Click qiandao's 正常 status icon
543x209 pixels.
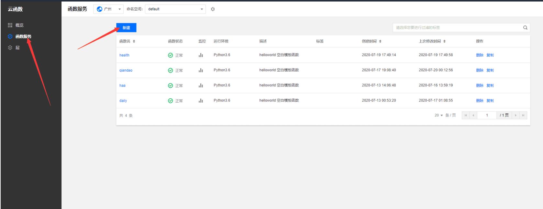pos(171,70)
